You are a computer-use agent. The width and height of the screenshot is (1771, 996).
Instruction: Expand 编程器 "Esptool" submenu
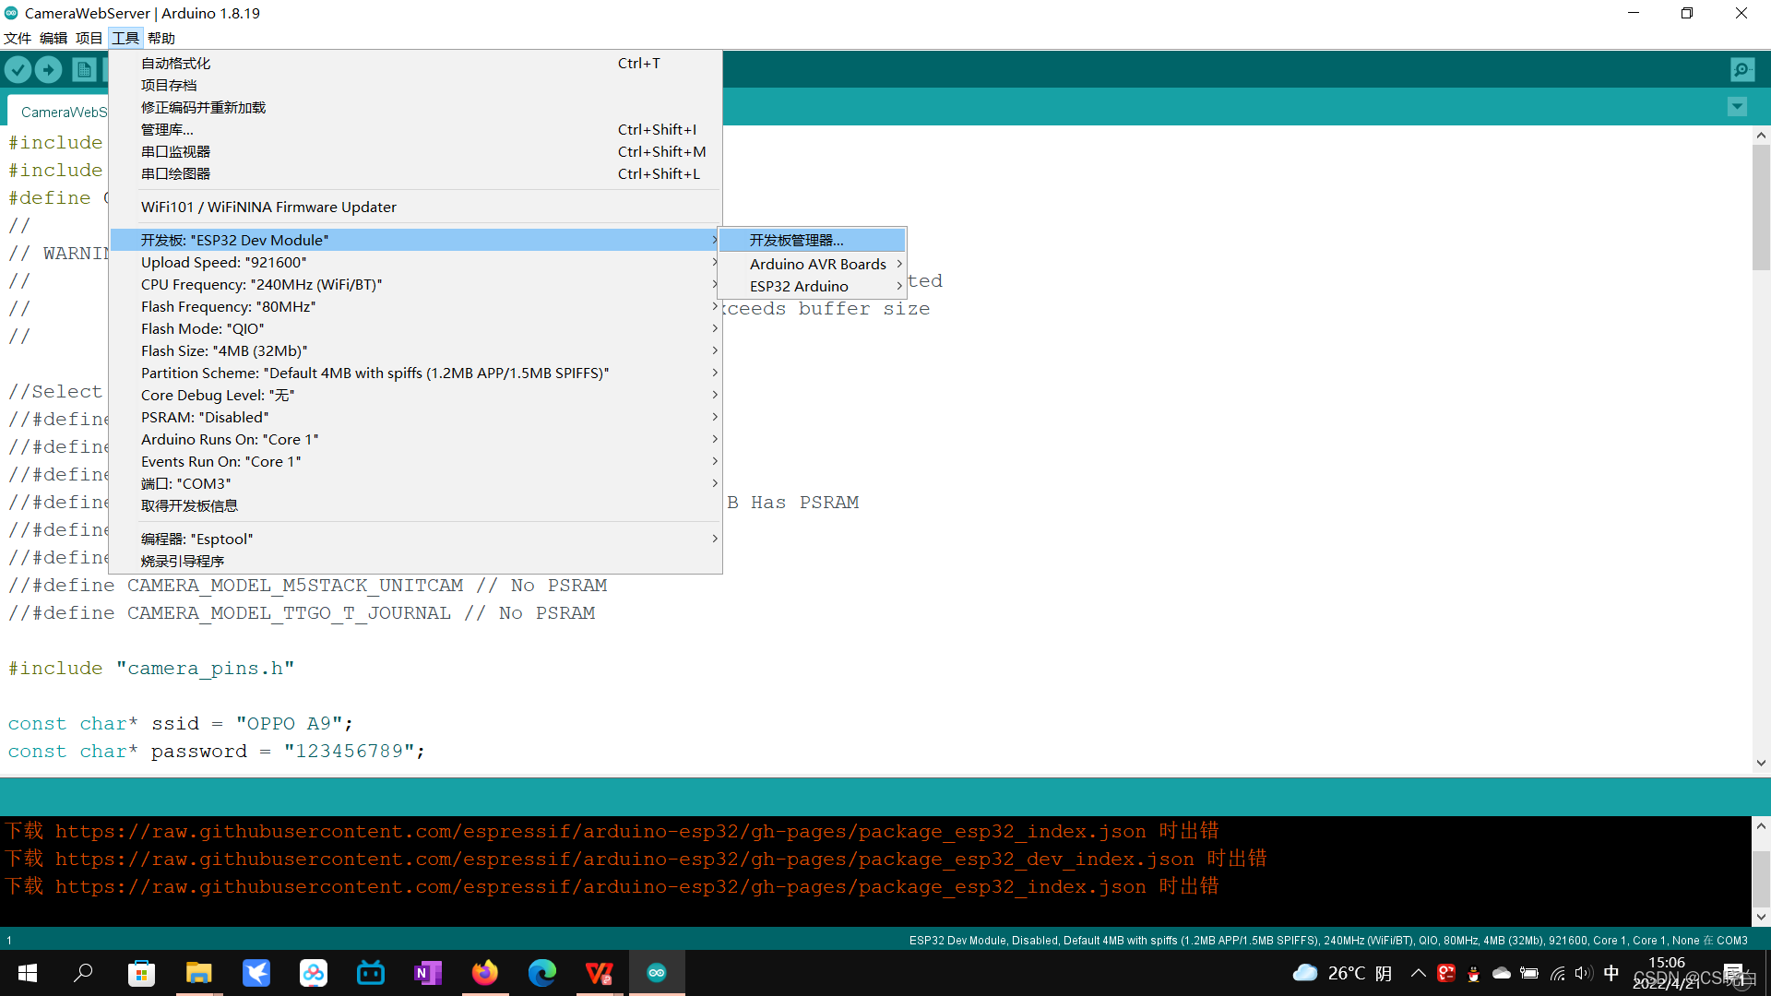click(x=415, y=539)
